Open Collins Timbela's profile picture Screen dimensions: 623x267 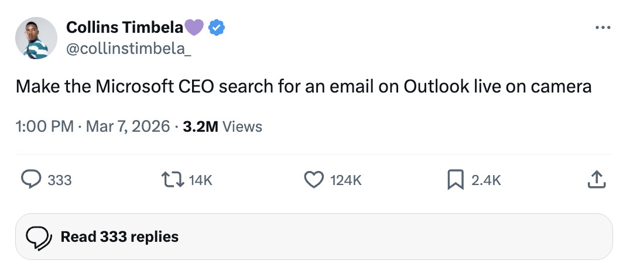coord(36,38)
